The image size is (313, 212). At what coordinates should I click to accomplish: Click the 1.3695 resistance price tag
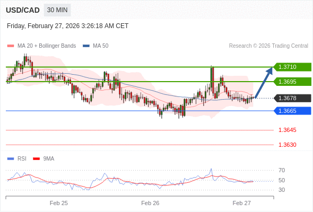[x=292, y=82]
